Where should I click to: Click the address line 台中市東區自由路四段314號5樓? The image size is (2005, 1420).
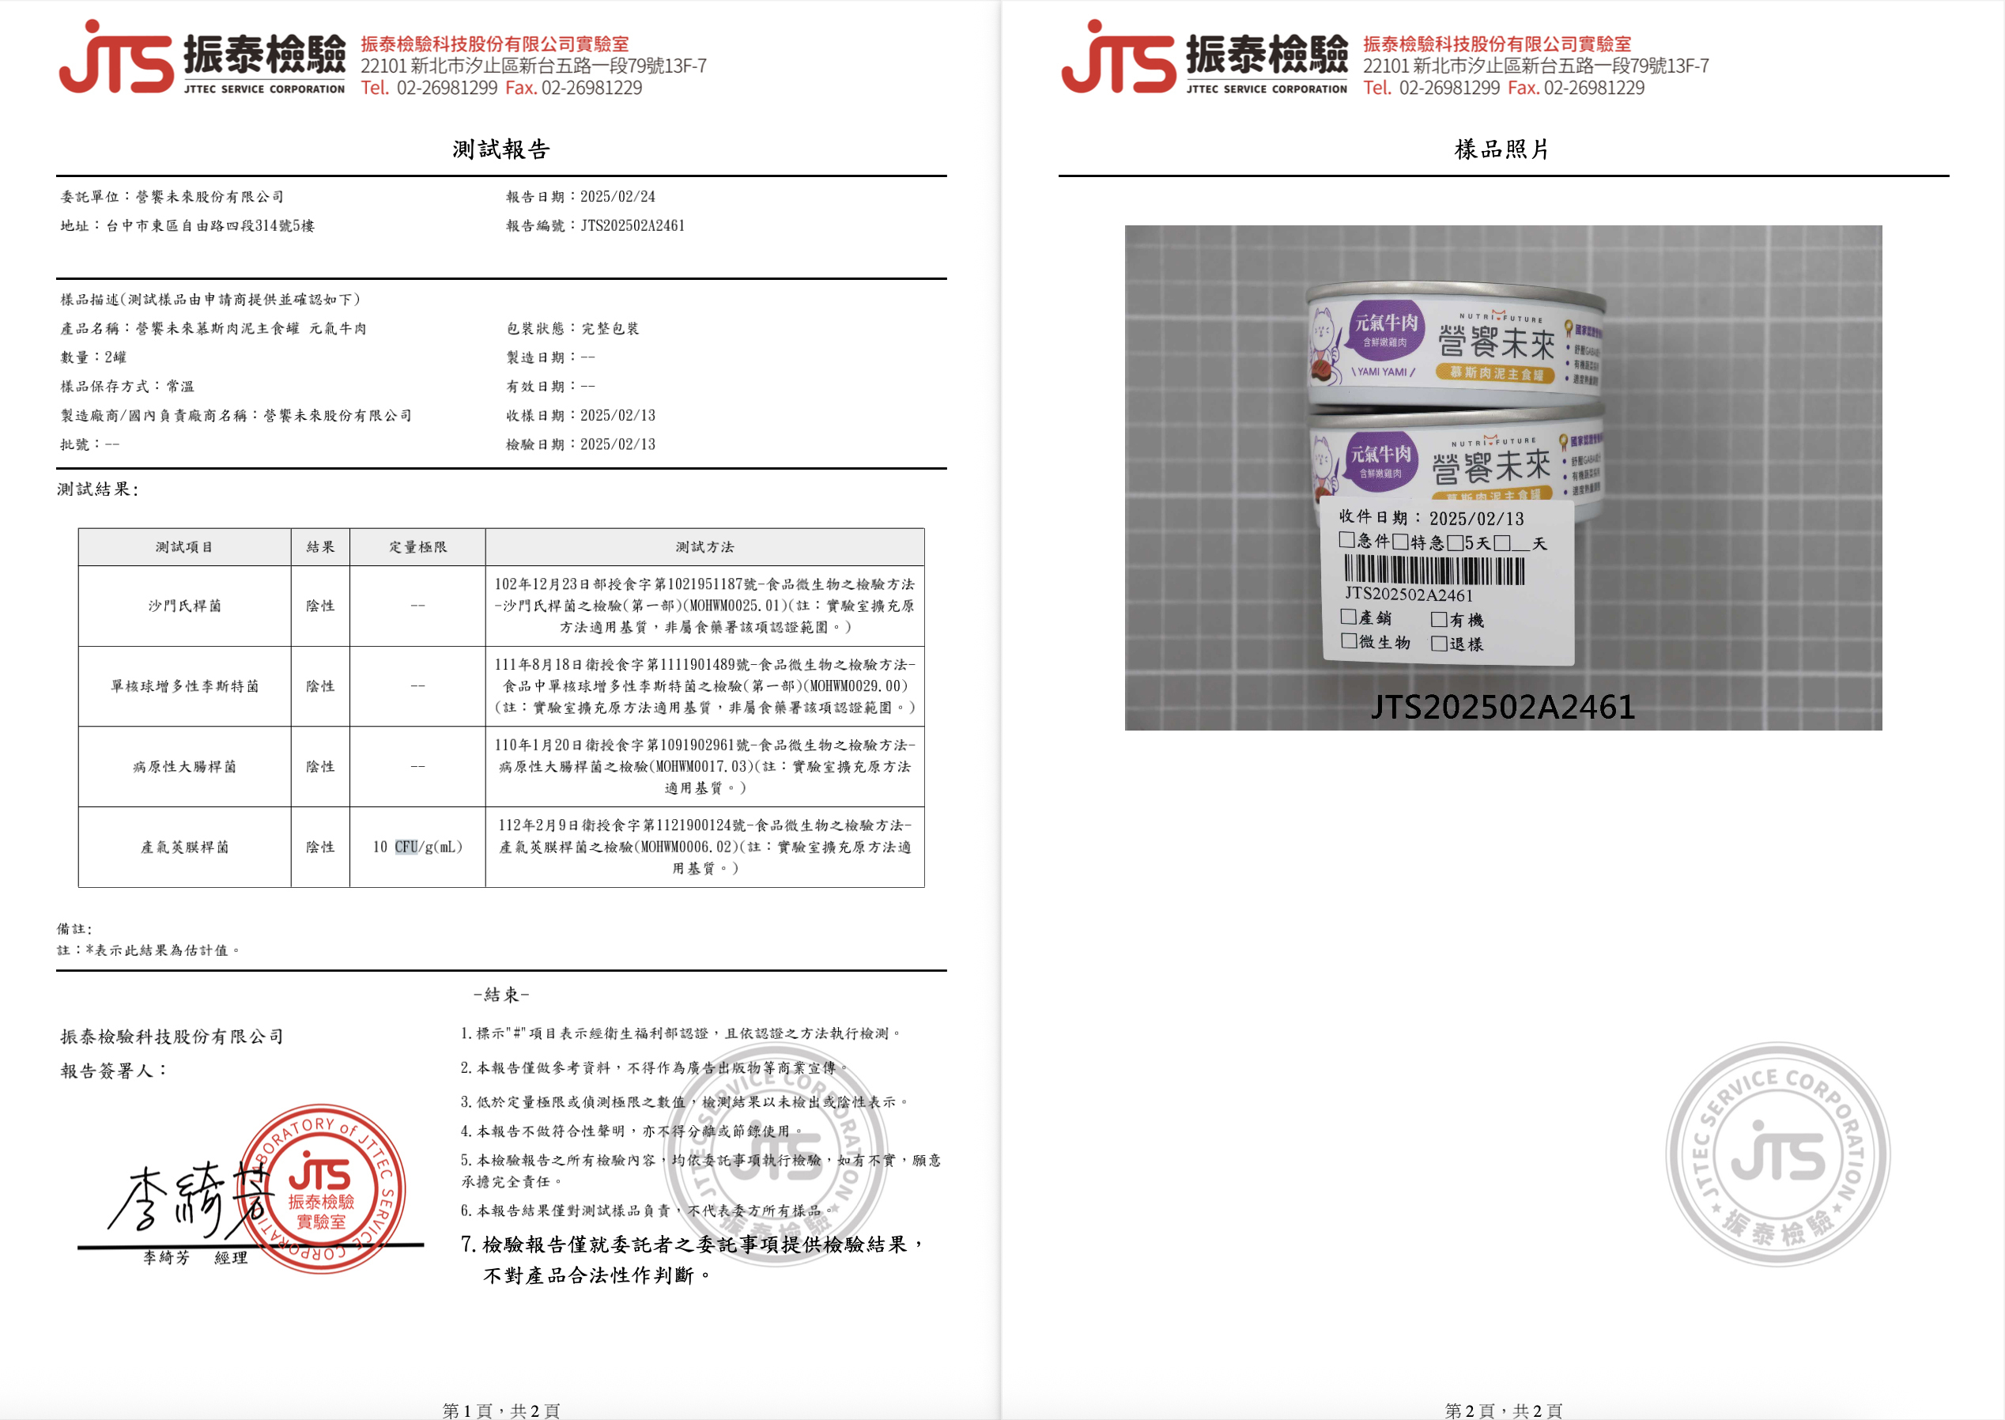coord(187,225)
